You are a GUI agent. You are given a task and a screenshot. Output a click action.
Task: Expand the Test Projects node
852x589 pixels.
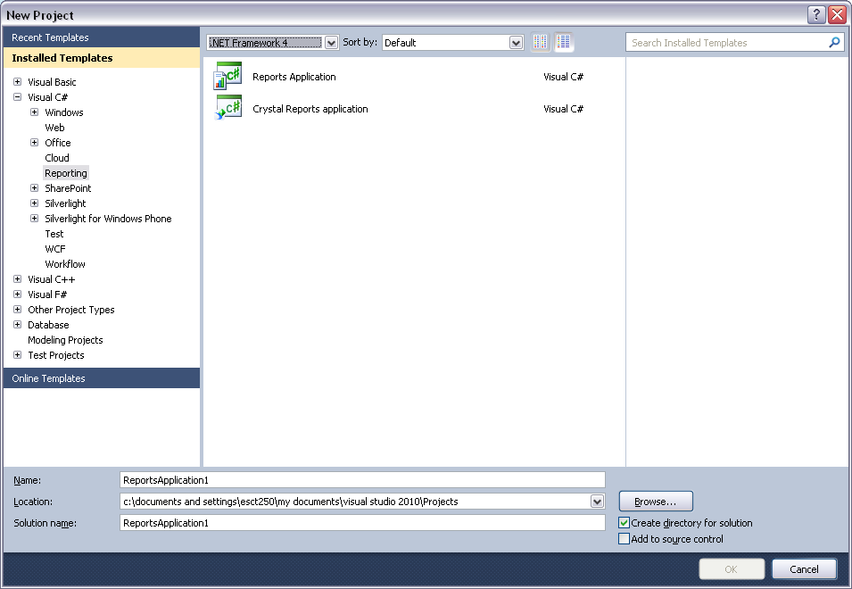pyautogui.click(x=17, y=355)
